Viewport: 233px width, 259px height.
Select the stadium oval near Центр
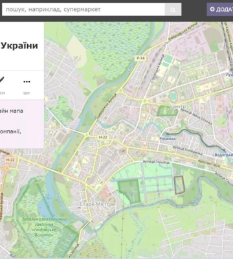pyautogui.click(x=174, y=97)
